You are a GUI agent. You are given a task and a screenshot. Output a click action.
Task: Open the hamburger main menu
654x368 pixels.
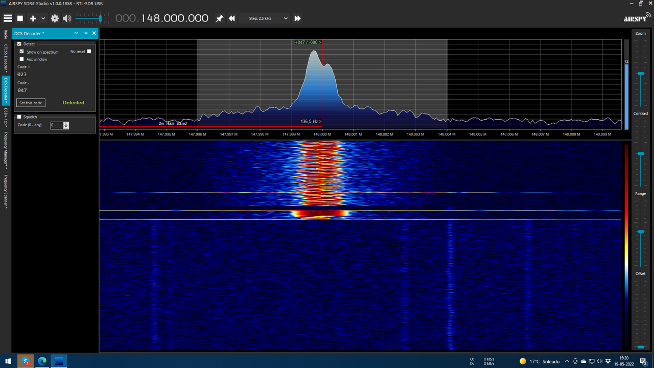(8, 18)
